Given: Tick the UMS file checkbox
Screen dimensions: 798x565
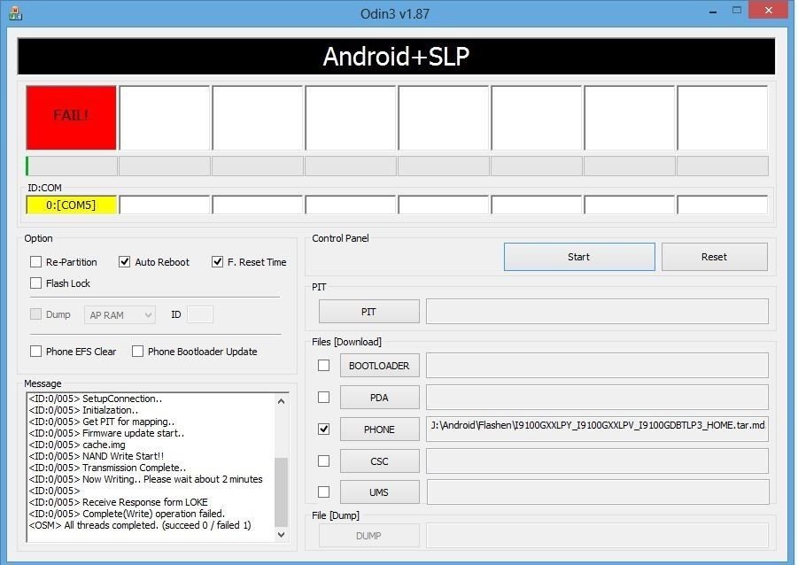Looking at the screenshot, I should [x=323, y=492].
